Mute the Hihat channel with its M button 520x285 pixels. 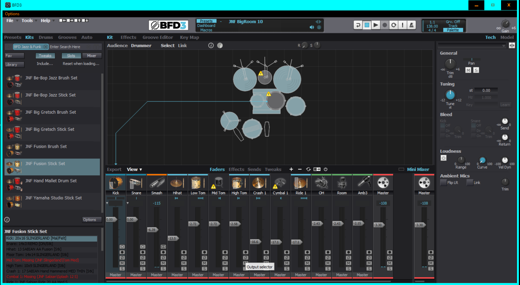point(184,263)
